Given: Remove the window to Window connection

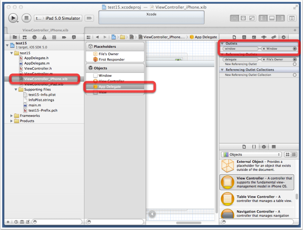Looking at the screenshot, I should pyautogui.click(x=264, y=49).
